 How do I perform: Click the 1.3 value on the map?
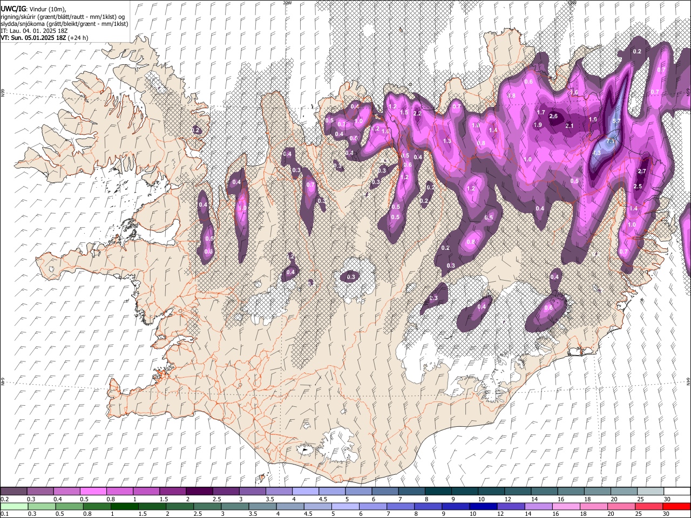pyautogui.click(x=447, y=141)
